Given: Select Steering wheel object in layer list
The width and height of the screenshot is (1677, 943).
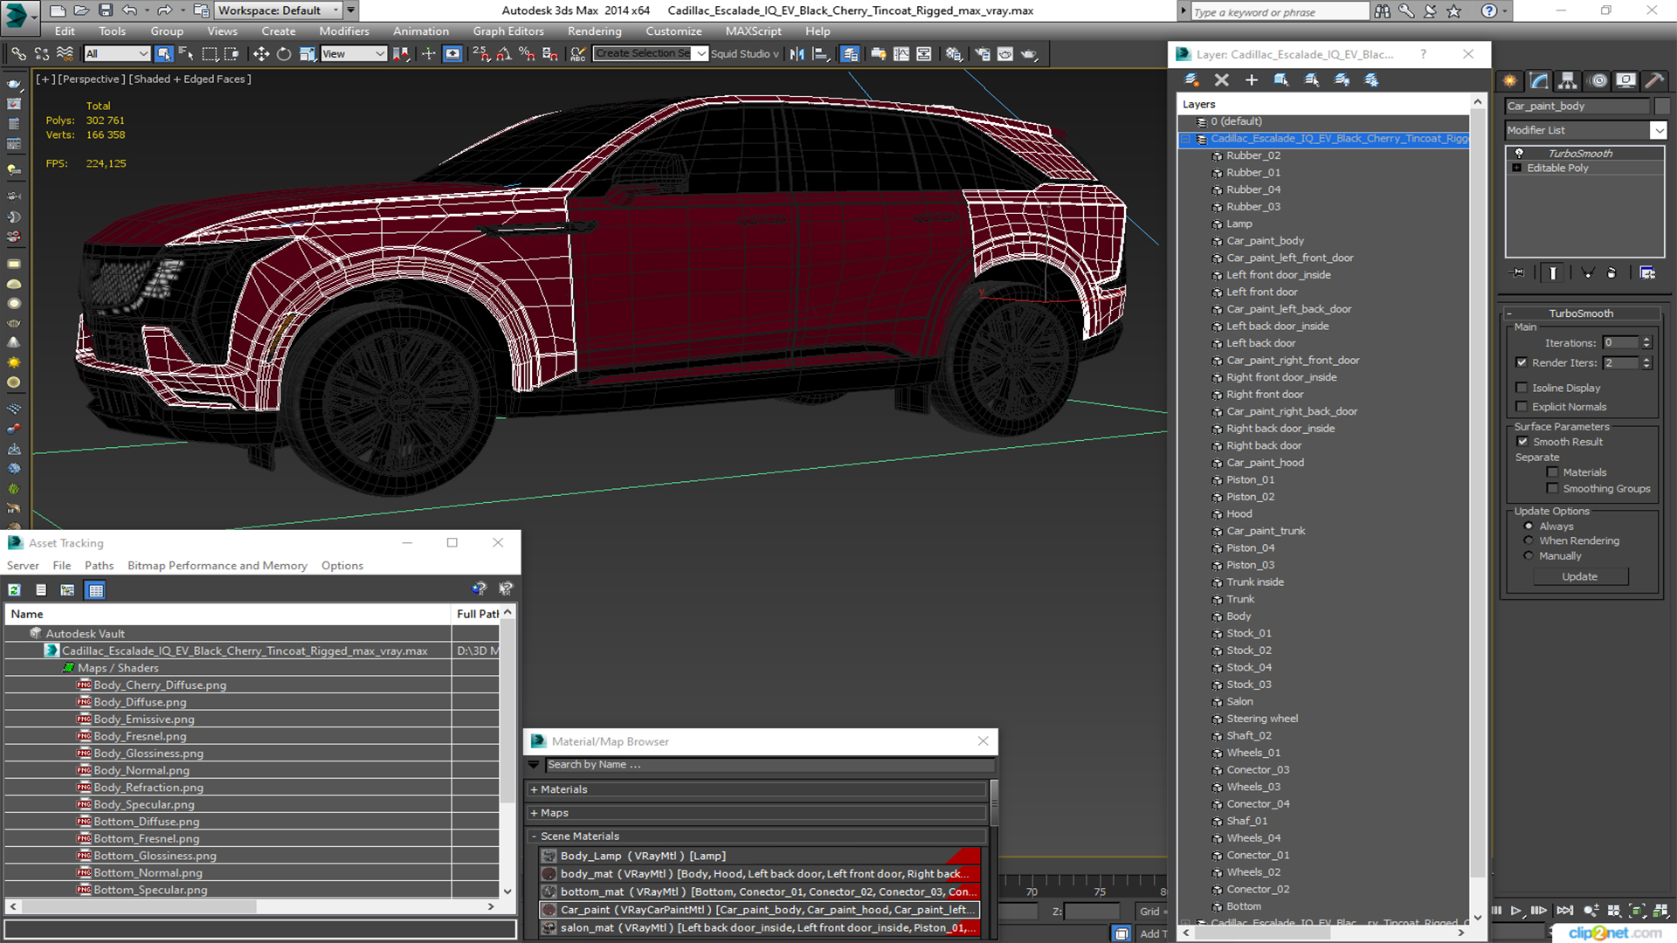Looking at the screenshot, I should (x=1261, y=719).
